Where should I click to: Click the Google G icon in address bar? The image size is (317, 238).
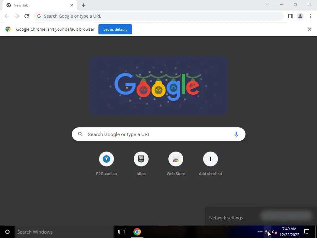click(39, 16)
